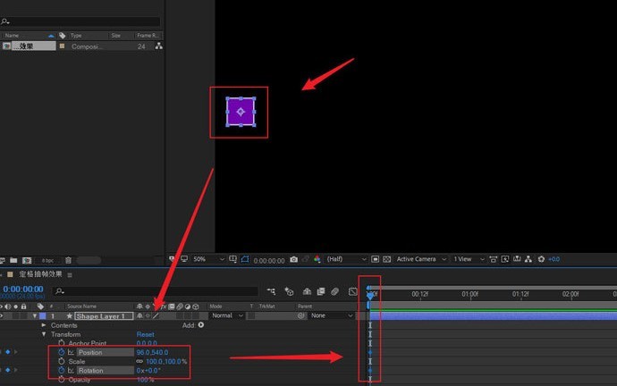Screen dimensions: 617x386
Task: Toggle Scale constrain proportions link
Action: coord(139,362)
